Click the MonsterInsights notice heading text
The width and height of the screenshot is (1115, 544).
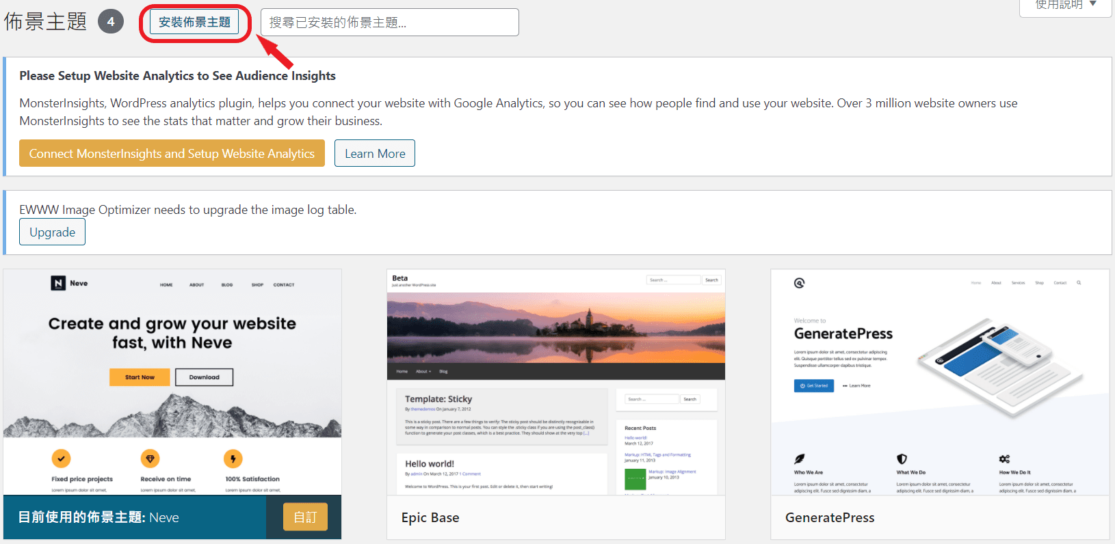[x=177, y=76]
